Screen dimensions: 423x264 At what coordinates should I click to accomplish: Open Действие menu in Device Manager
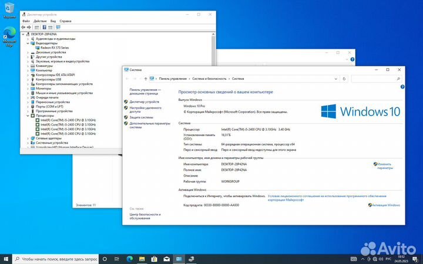click(40, 21)
